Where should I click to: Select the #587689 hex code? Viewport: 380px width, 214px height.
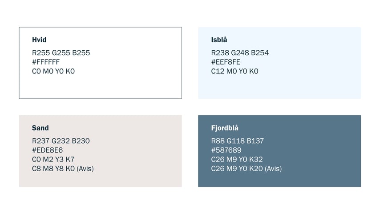226,150
